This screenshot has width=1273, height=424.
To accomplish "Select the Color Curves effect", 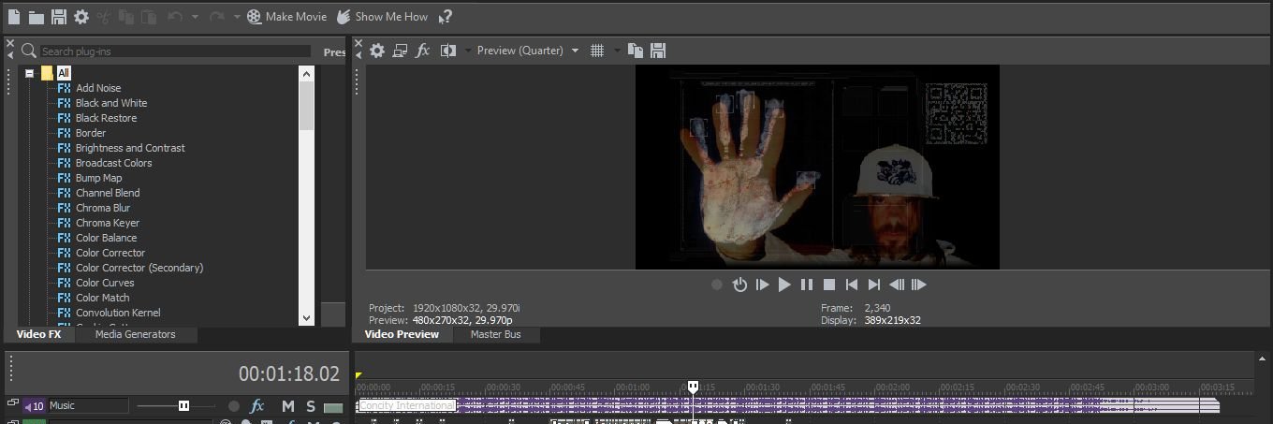I will (105, 283).
